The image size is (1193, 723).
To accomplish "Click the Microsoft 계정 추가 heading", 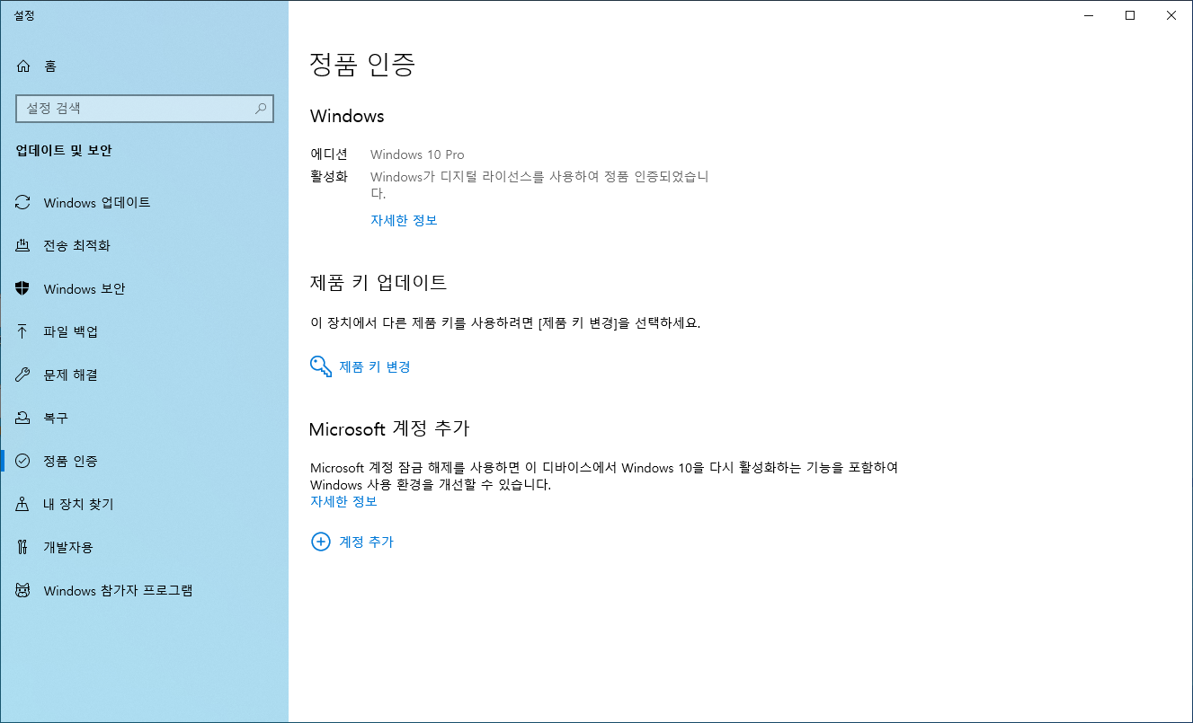I will pyautogui.click(x=389, y=428).
